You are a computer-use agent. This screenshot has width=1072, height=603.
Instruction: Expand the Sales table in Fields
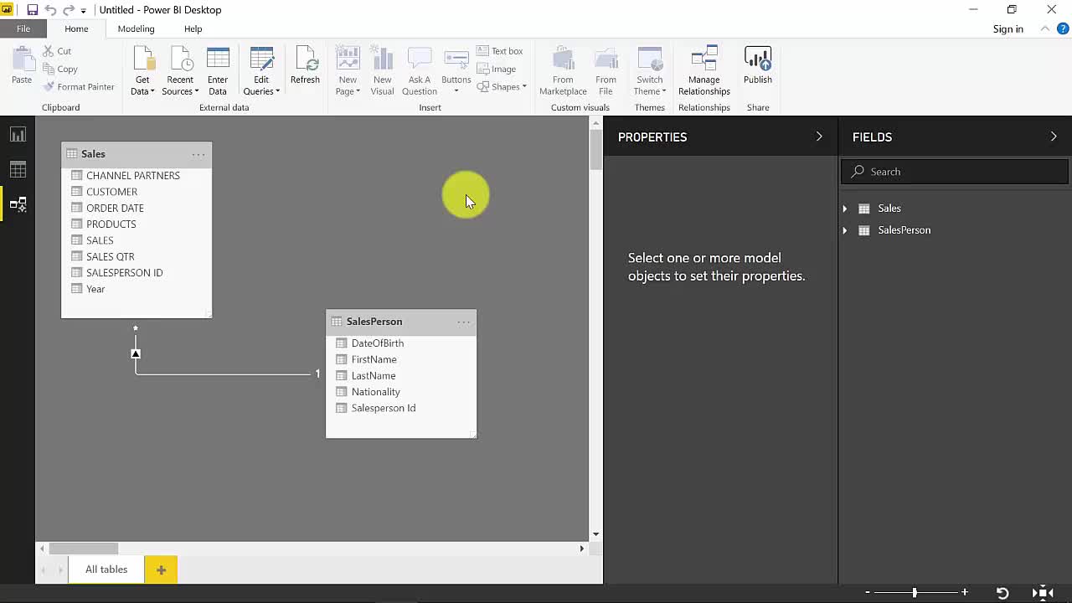(844, 209)
